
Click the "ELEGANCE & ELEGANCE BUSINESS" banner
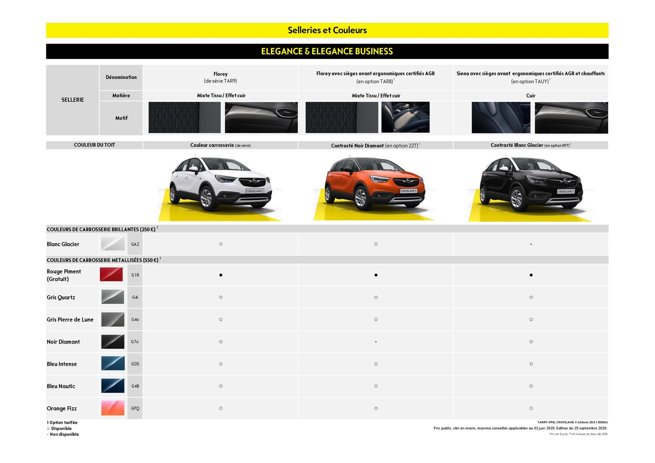[x=327, y=51]
